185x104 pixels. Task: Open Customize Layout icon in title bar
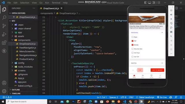(159, 3)
